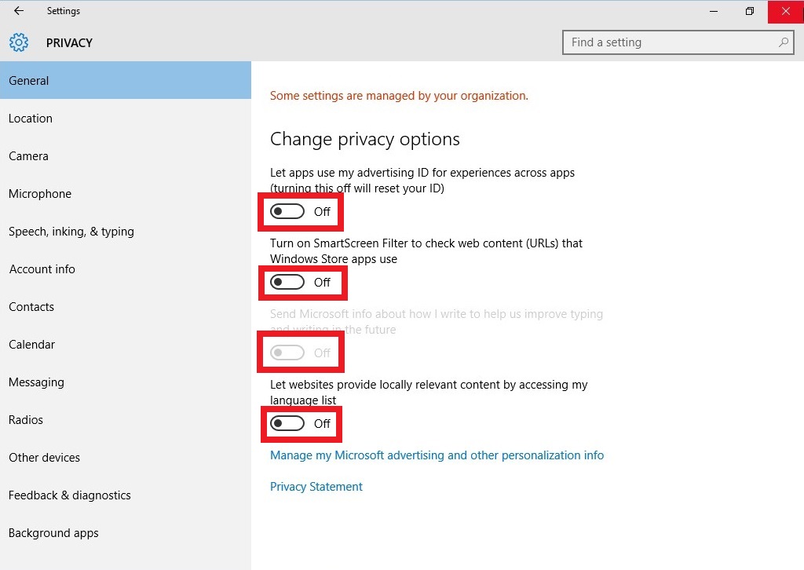
Task: Open the Location privacy section
Action: [31, 119]
